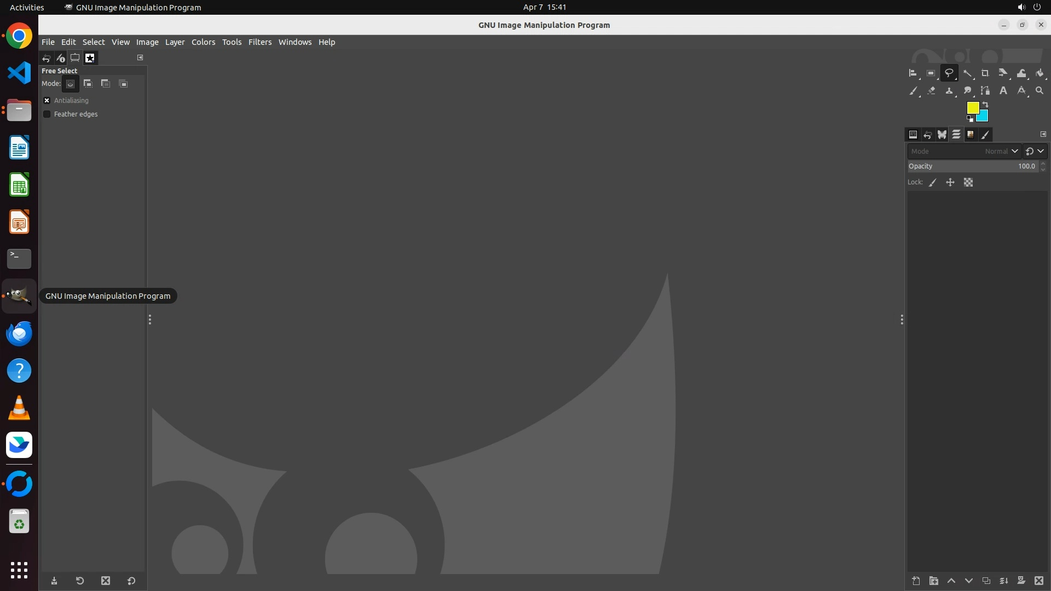This screenshot has height=591, width=1051.
Task: Open the Filters menu
Action: tap(259, 42)
